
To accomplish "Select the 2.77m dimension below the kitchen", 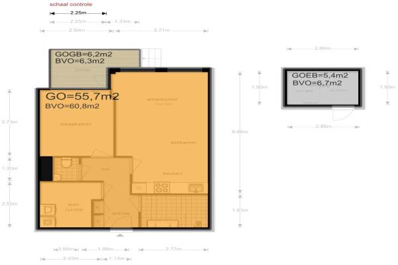I will point(173,249).
